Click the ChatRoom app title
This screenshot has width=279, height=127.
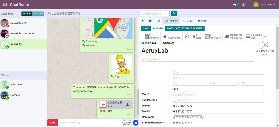(19, 5)
